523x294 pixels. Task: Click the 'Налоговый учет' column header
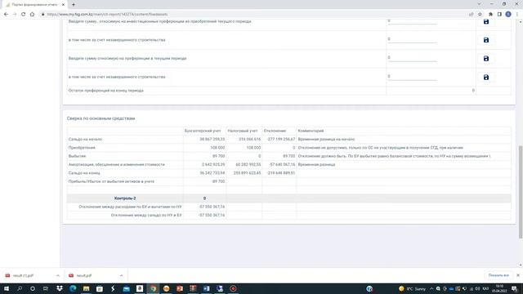pyautogui.click(x=243, y=131)
